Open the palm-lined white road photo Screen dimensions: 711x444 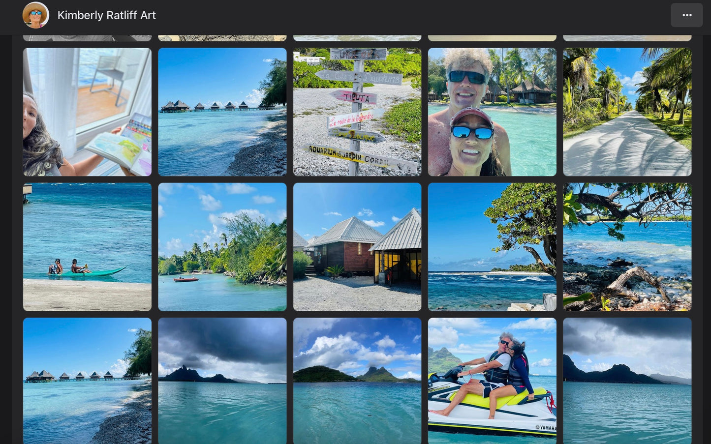(627, 112)
